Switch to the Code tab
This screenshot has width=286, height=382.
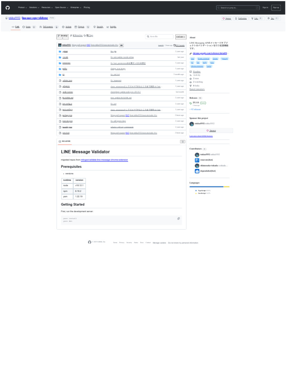(x=16, y=27)
